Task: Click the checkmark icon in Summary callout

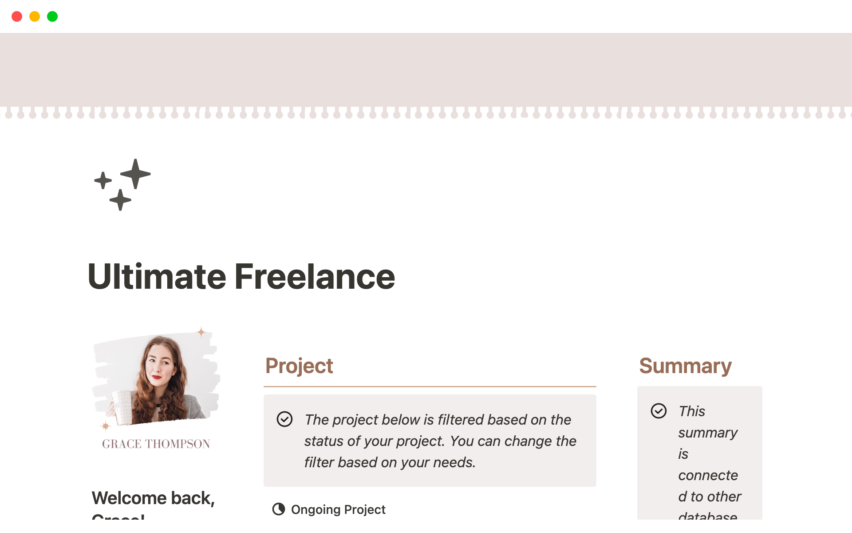Action: [659, 411]
